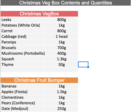This screenshot has height=112, width=131.
Task: Select the Parsnips cell
Action: (23, 42)
